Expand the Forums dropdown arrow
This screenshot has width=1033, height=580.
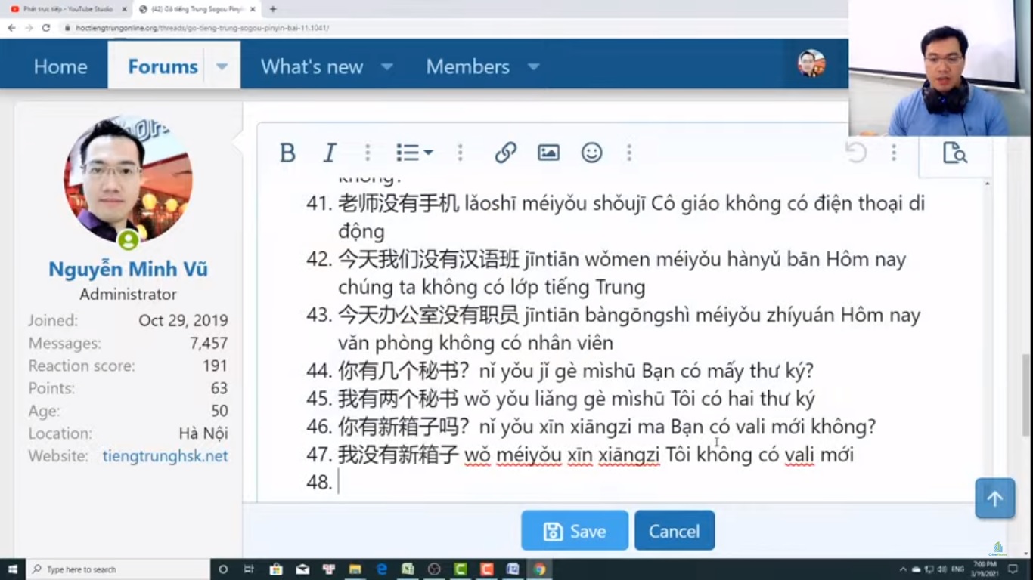point(222,66)
